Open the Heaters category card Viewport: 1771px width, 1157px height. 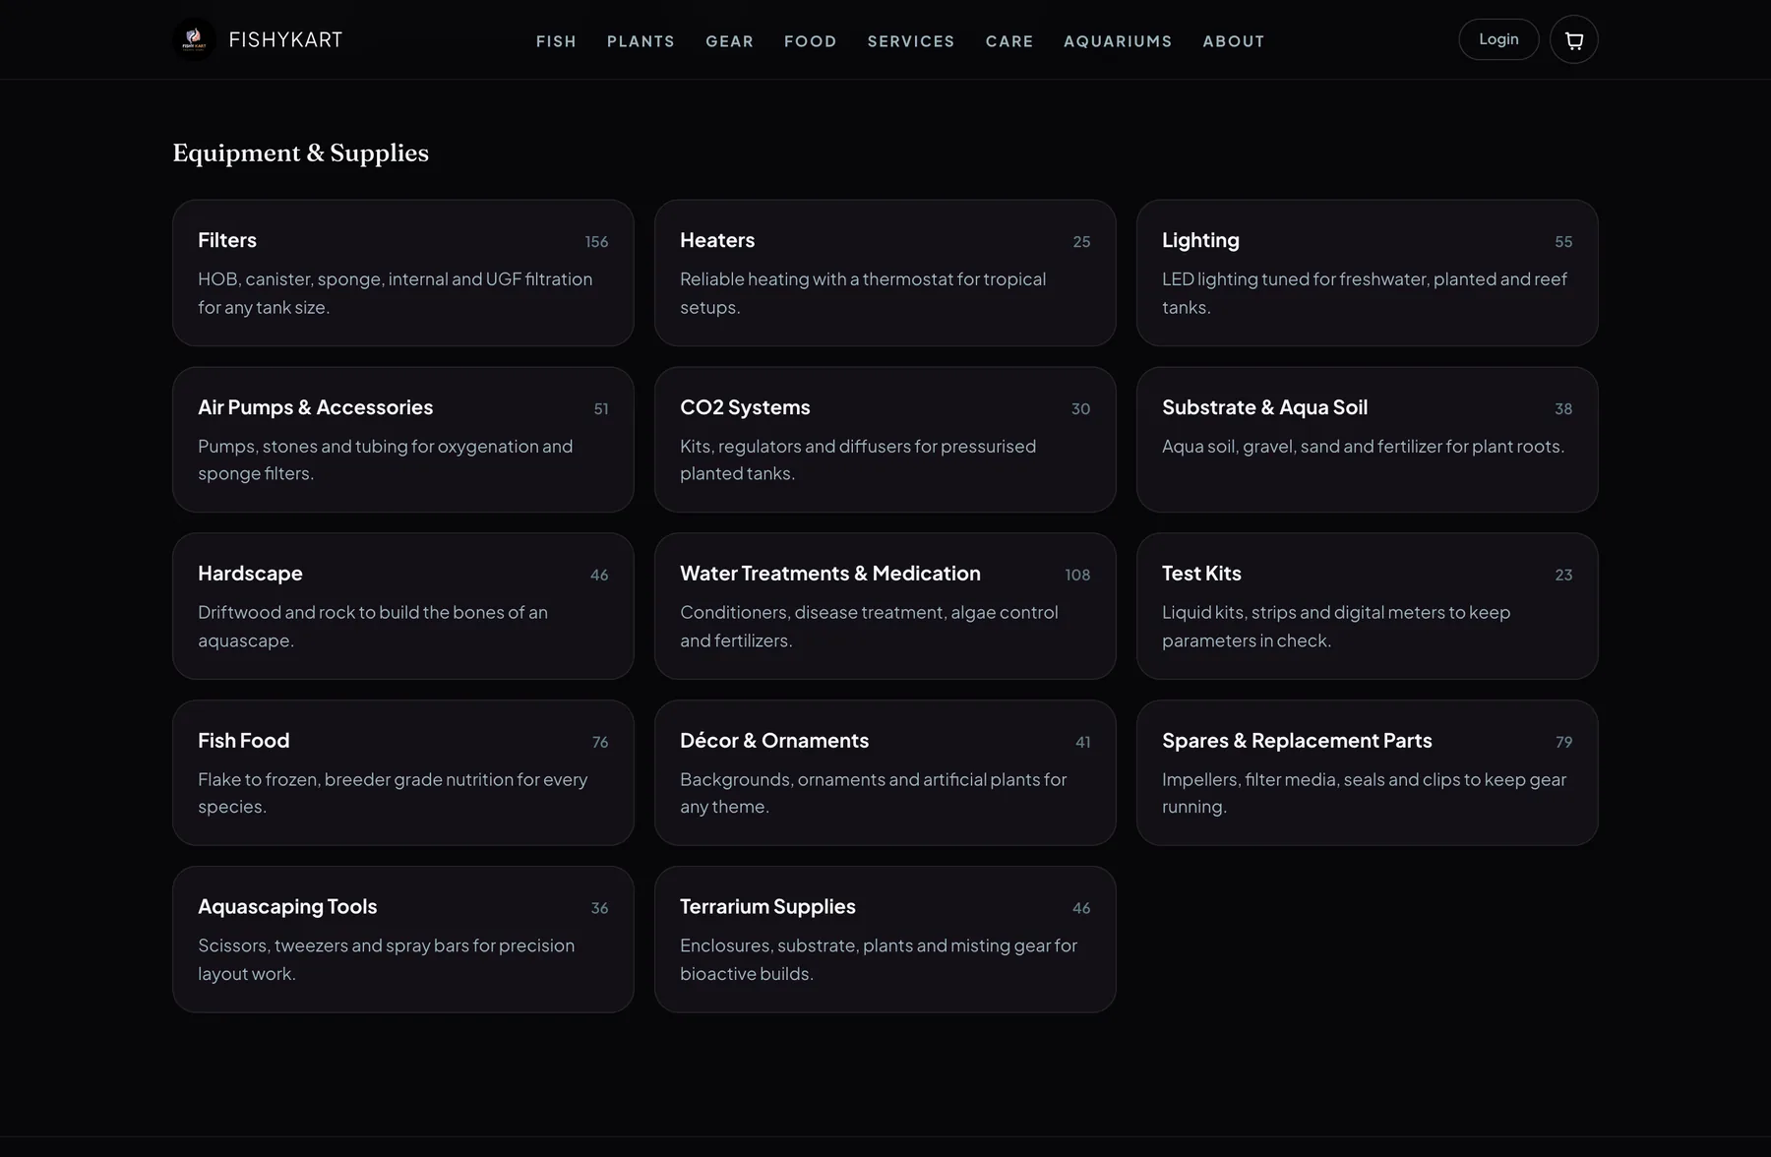885,273
